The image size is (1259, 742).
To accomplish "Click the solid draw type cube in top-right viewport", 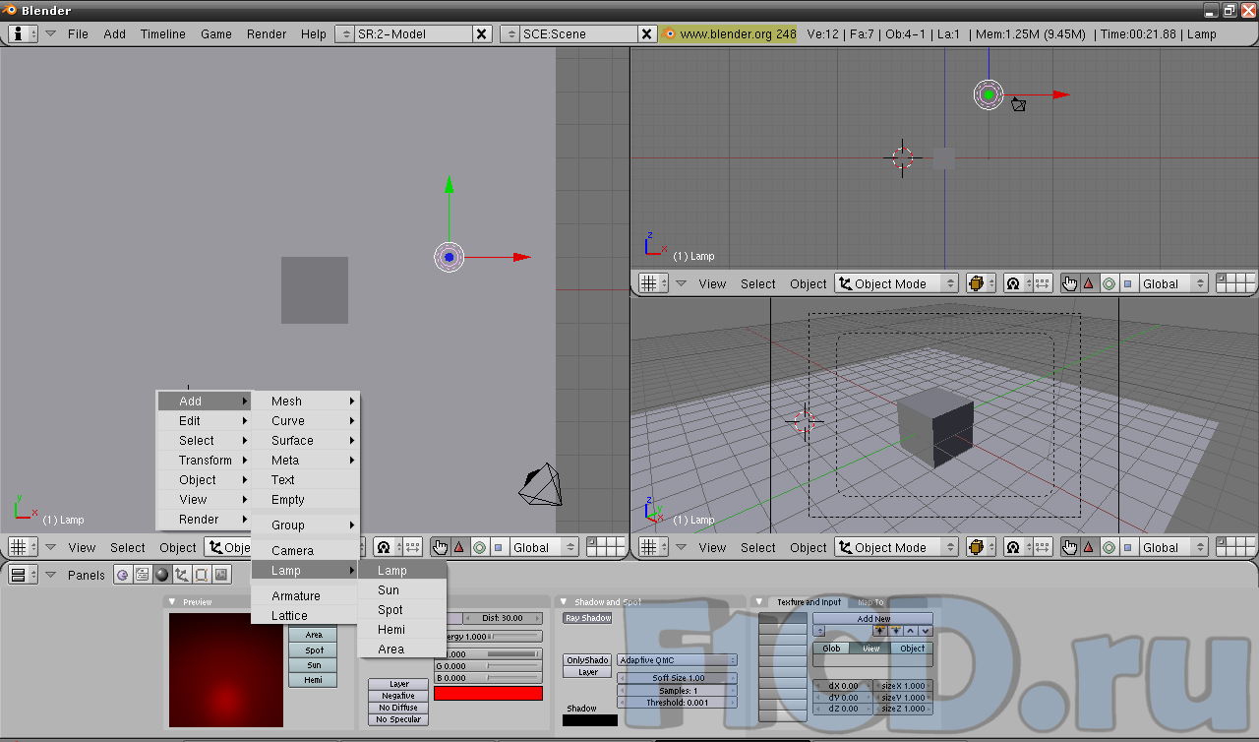I will click(x=981, y=283).
